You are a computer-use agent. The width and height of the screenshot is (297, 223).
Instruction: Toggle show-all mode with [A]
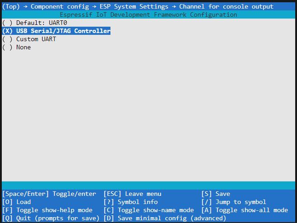pyautogui.click(x=244, y=210)
